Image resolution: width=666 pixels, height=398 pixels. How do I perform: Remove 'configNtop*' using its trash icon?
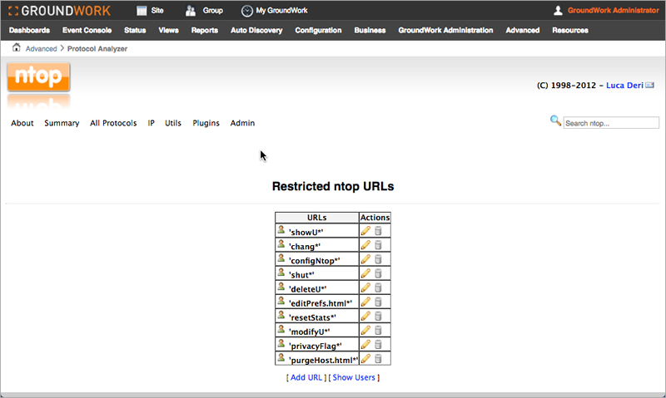pyautogui.click(x=378, y=259)
